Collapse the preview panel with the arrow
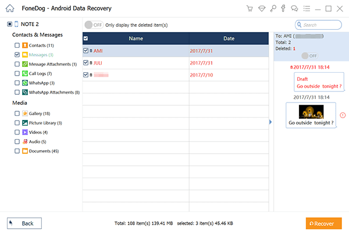 click(269, 122)
